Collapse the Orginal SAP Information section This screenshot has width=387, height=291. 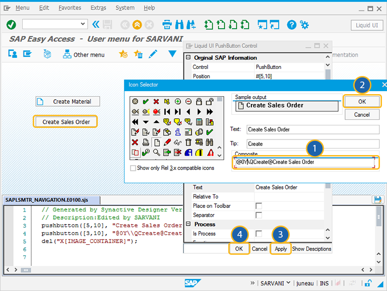coord(188,57)
